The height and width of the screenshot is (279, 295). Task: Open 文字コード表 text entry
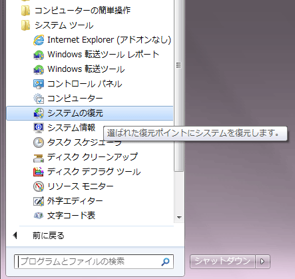pyautogui.click(x=71, y=216)
